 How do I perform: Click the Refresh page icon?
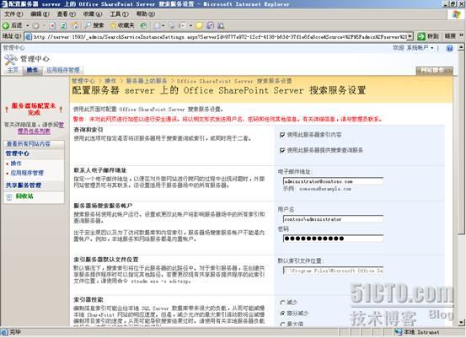tap(63, 26)
